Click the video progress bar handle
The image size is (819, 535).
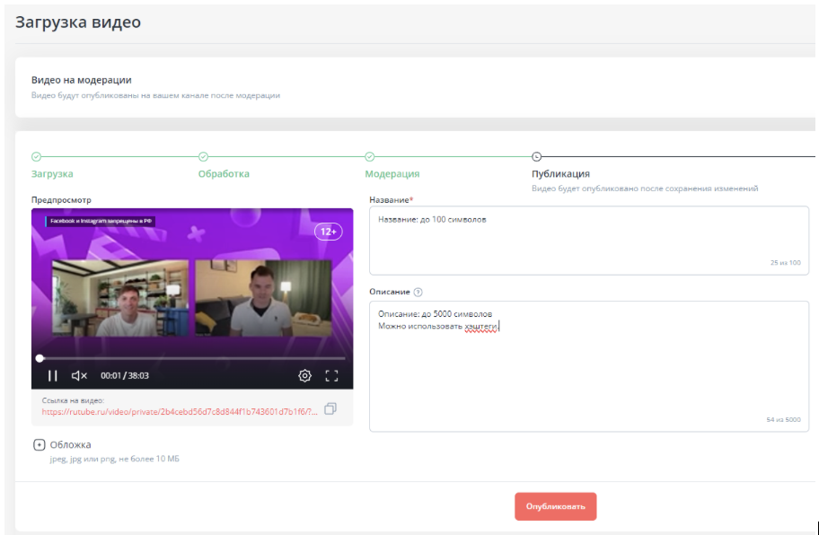coord(40,358)
